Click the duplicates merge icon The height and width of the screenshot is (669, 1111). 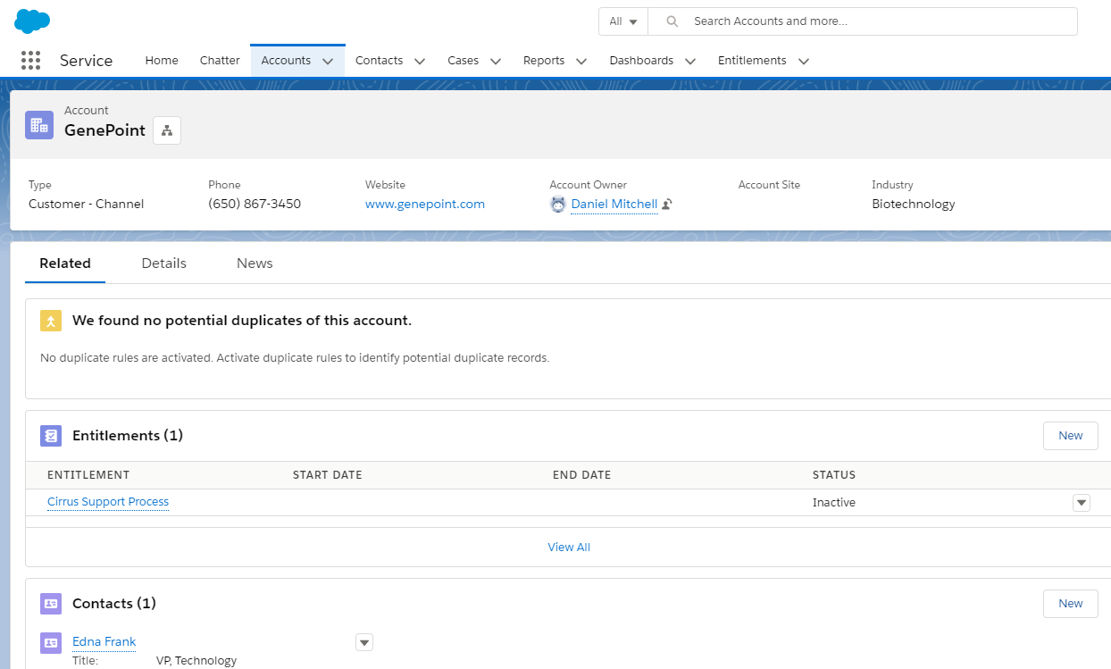click(51, 321)
